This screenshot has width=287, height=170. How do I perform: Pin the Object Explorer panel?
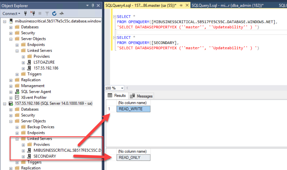(x=93, y=5)
